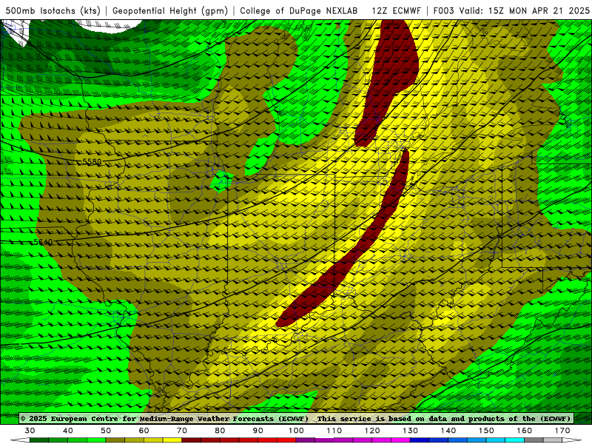592x444 pixels.
Task: Click the 140 value on color scale
Action: click(448, 431)
